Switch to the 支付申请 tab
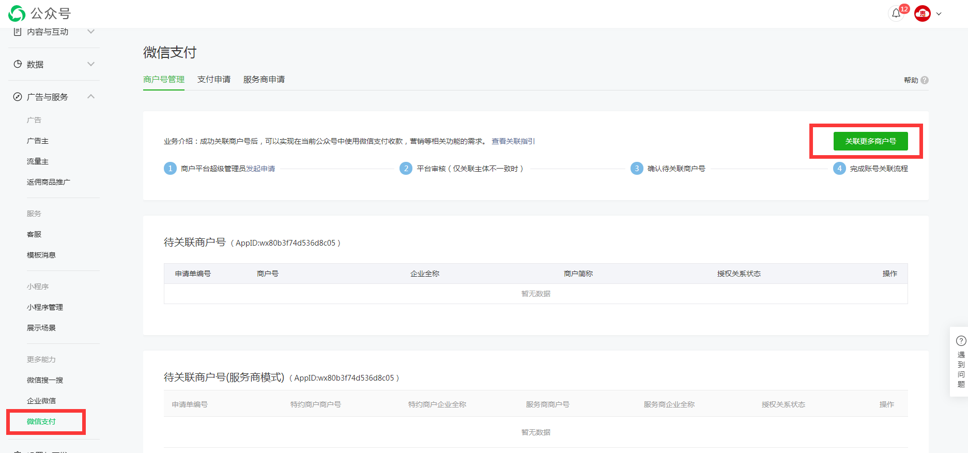 point(214,79)
